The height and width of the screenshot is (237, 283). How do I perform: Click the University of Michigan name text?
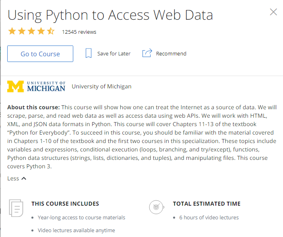pyautogui.click(x=101, y=86)
